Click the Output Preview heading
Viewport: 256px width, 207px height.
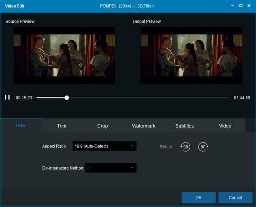tap(147, 21)
